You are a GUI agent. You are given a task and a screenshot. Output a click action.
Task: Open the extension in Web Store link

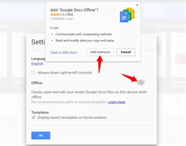(x=64, y=52)
